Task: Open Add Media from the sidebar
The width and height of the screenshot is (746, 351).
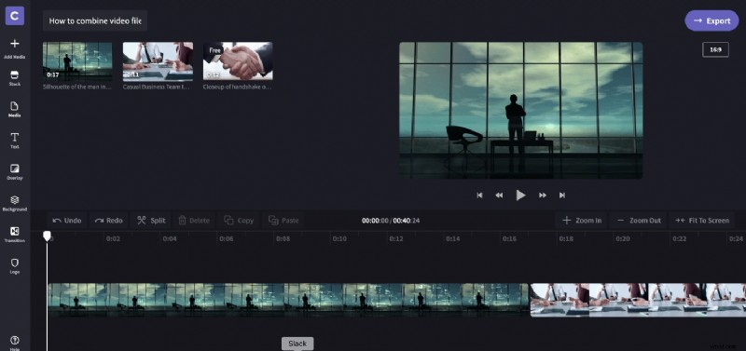Action: (15, 48)
